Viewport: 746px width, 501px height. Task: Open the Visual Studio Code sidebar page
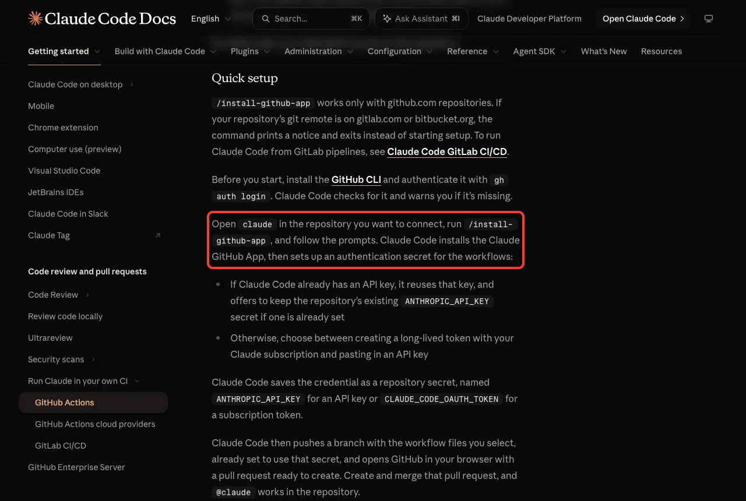click(64, 171)
